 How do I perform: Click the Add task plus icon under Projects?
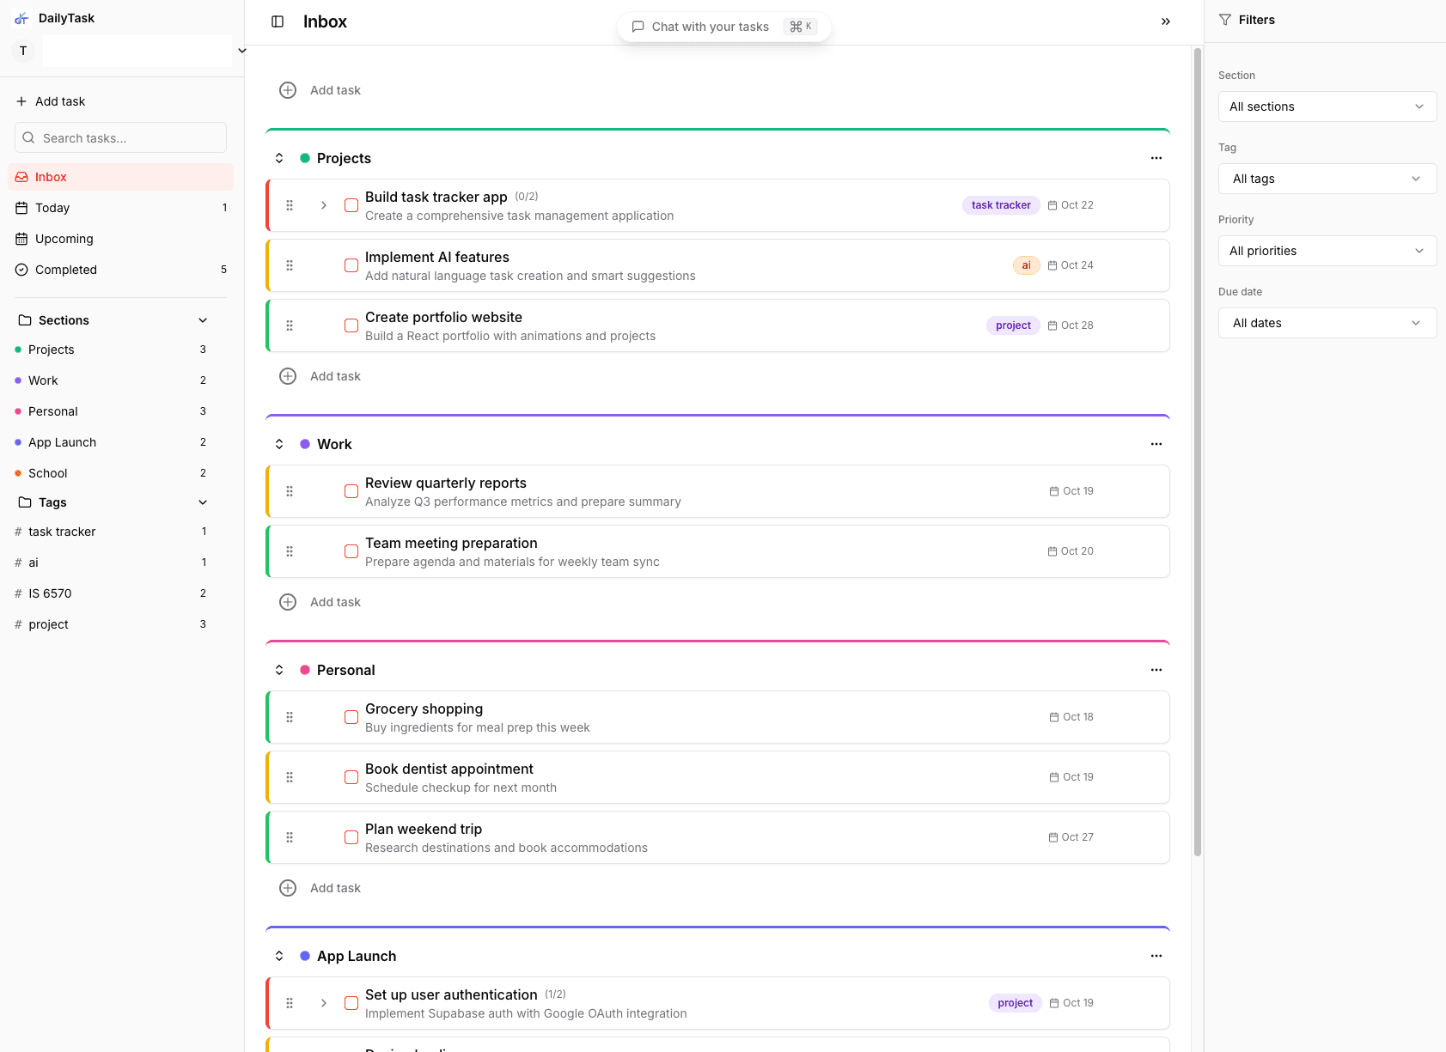[288, 375]
